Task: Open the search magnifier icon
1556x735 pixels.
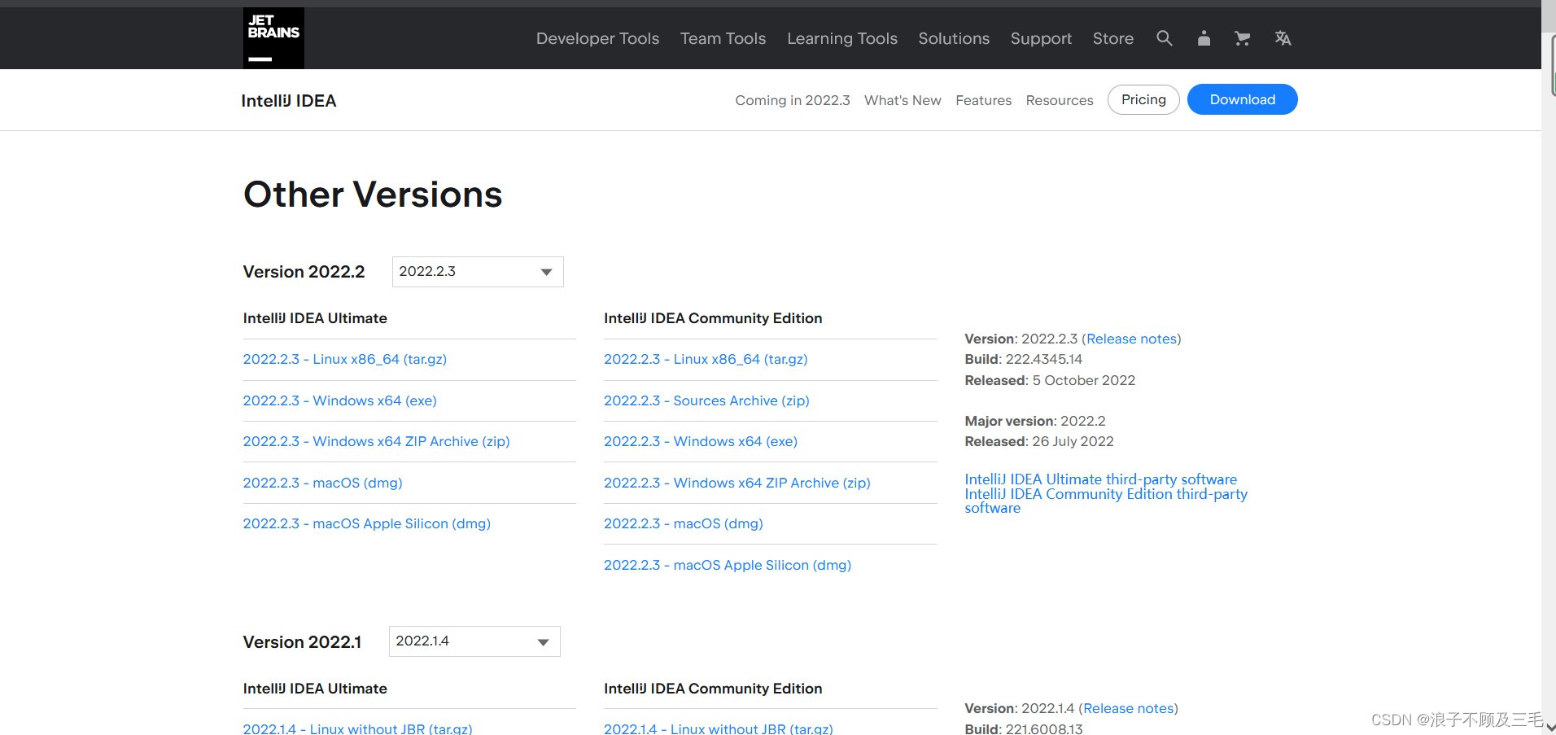Action: (x=1165, y=38)
